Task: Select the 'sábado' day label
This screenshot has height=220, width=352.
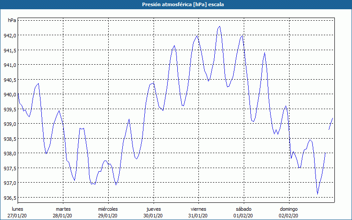Action: pyautogui.click(x=244, y=209)
